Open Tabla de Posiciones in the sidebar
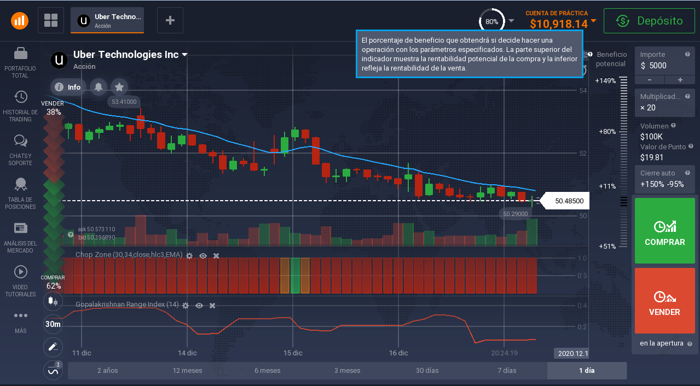 [x=20, y=194]
